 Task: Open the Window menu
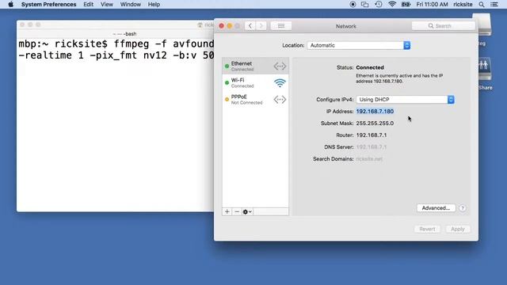[130, 5]
